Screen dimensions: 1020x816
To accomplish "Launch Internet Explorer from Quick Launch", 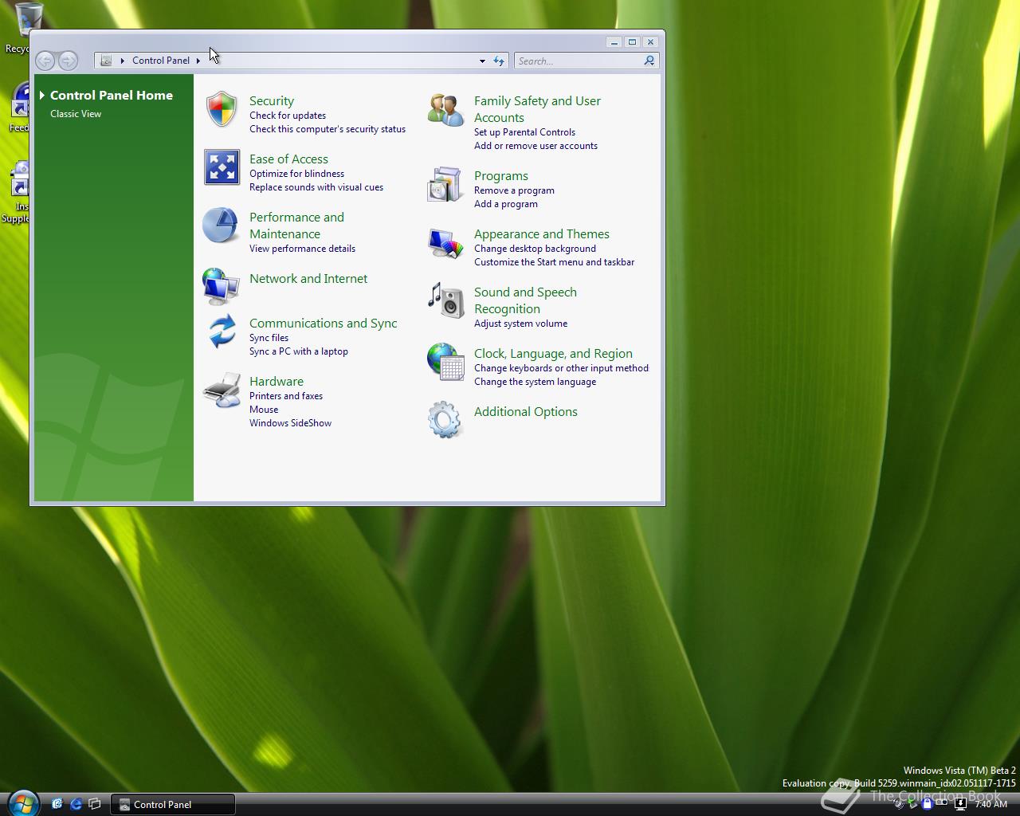I will click(76, 804).
